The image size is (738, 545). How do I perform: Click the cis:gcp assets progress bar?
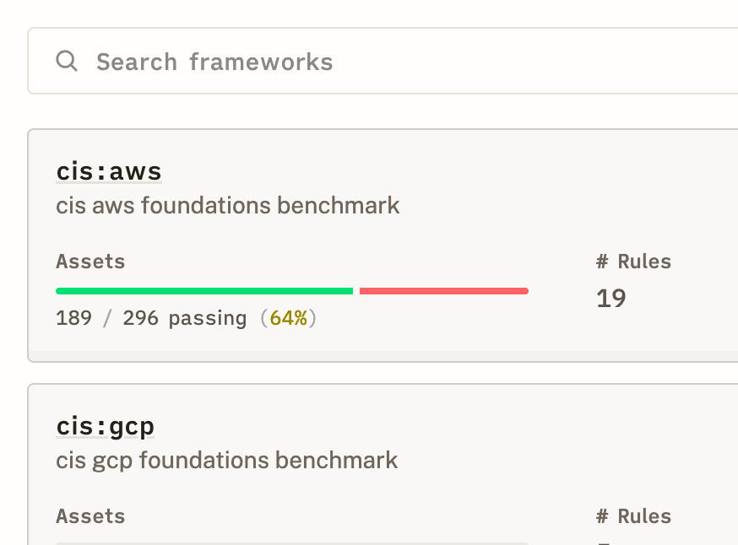click(292, 542)
